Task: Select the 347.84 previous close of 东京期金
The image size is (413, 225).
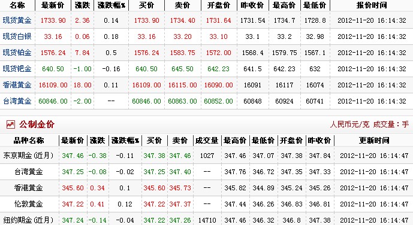Action: pos(319,156)
